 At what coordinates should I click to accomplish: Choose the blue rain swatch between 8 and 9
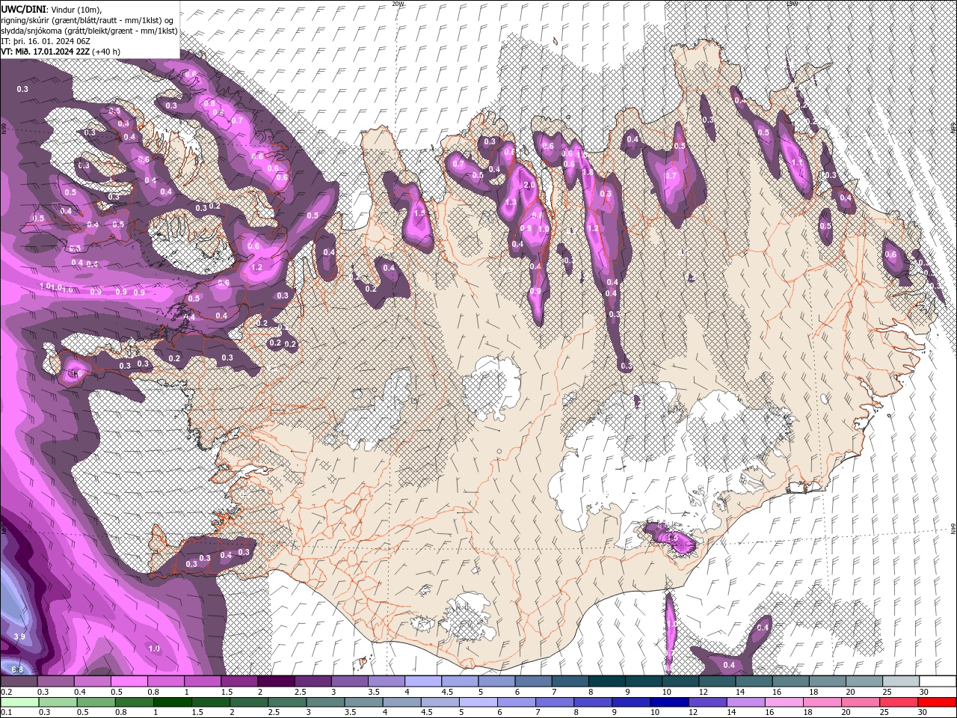click(593, 702)
